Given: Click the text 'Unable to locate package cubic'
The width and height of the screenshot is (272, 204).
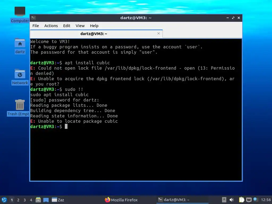Looking at the screenshot, I should (x=78, y=121).
